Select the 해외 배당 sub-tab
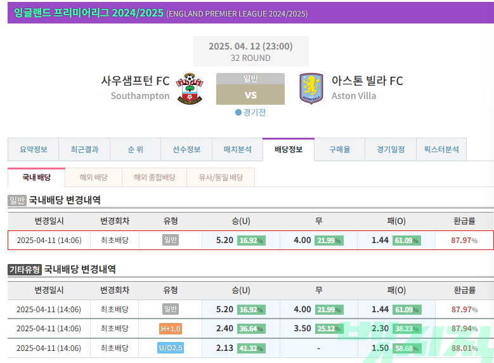 94,177
